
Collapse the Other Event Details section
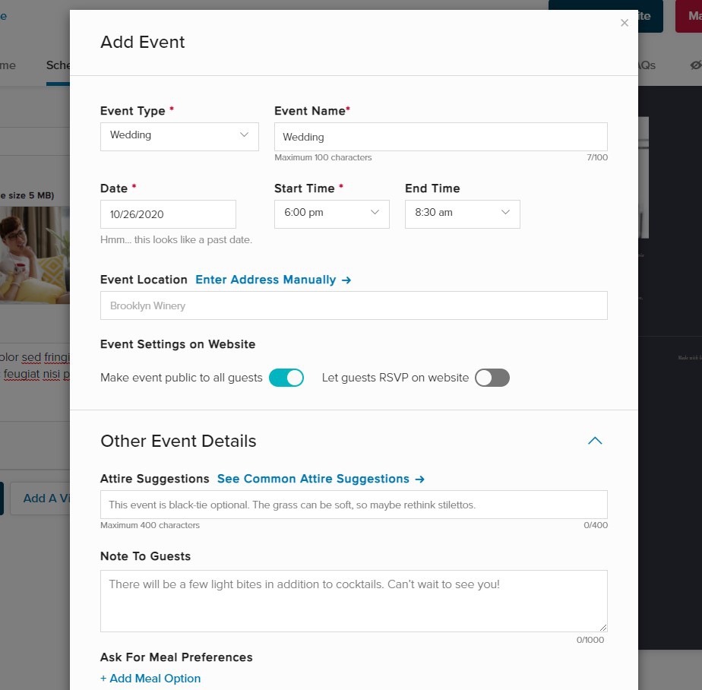[595, 441]
